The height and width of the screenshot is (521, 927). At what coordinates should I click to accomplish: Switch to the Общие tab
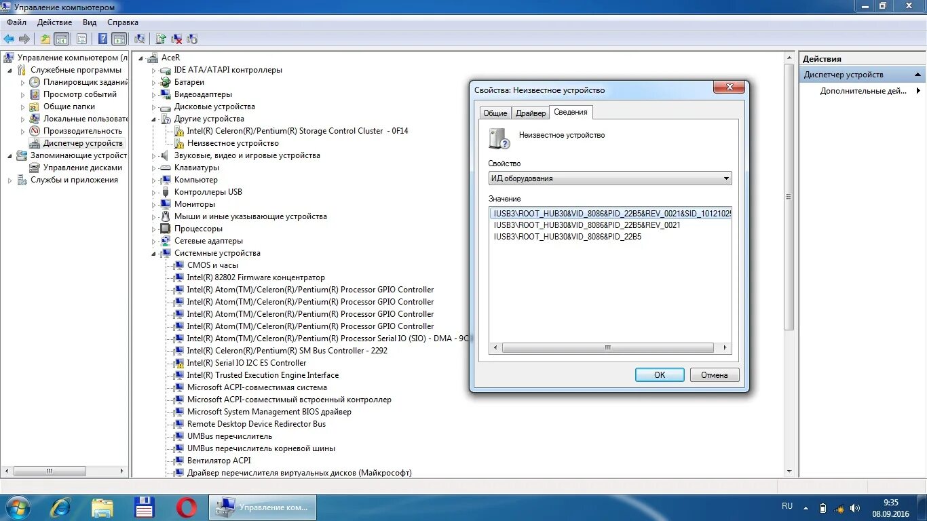coord(495,113)
